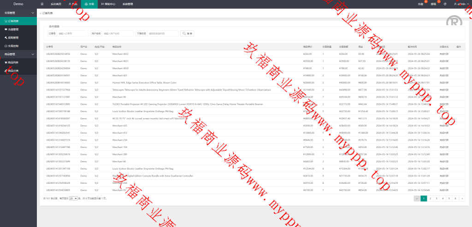The width and height of the screenshot is (472, 227).
Task: Switch to the 帮助中心 top tab
Action: point(109,4)
